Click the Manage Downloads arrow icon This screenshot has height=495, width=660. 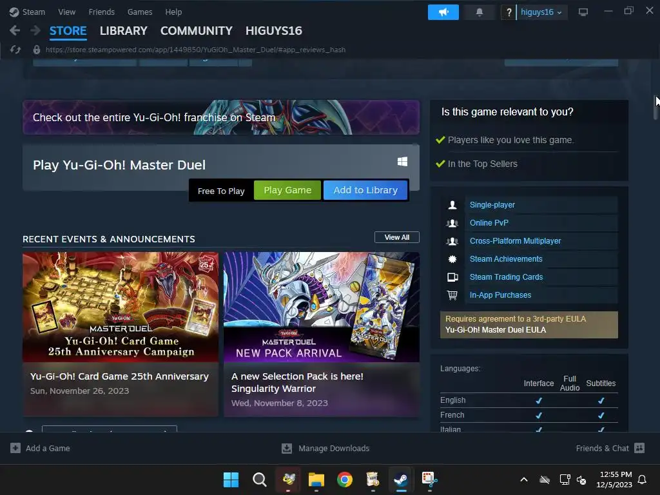(287, 449)
